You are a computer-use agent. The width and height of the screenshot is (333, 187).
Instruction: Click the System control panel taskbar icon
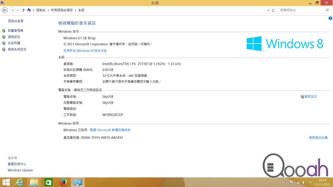tap(78, 182)
